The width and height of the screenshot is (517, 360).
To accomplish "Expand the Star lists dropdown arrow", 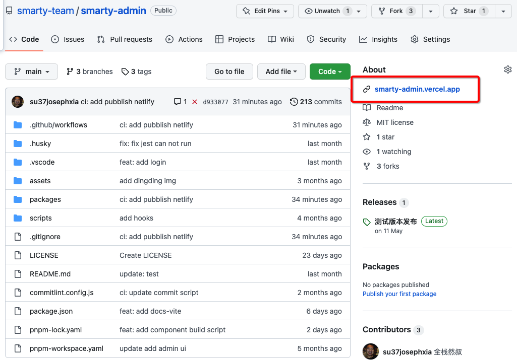I will 503,11.
